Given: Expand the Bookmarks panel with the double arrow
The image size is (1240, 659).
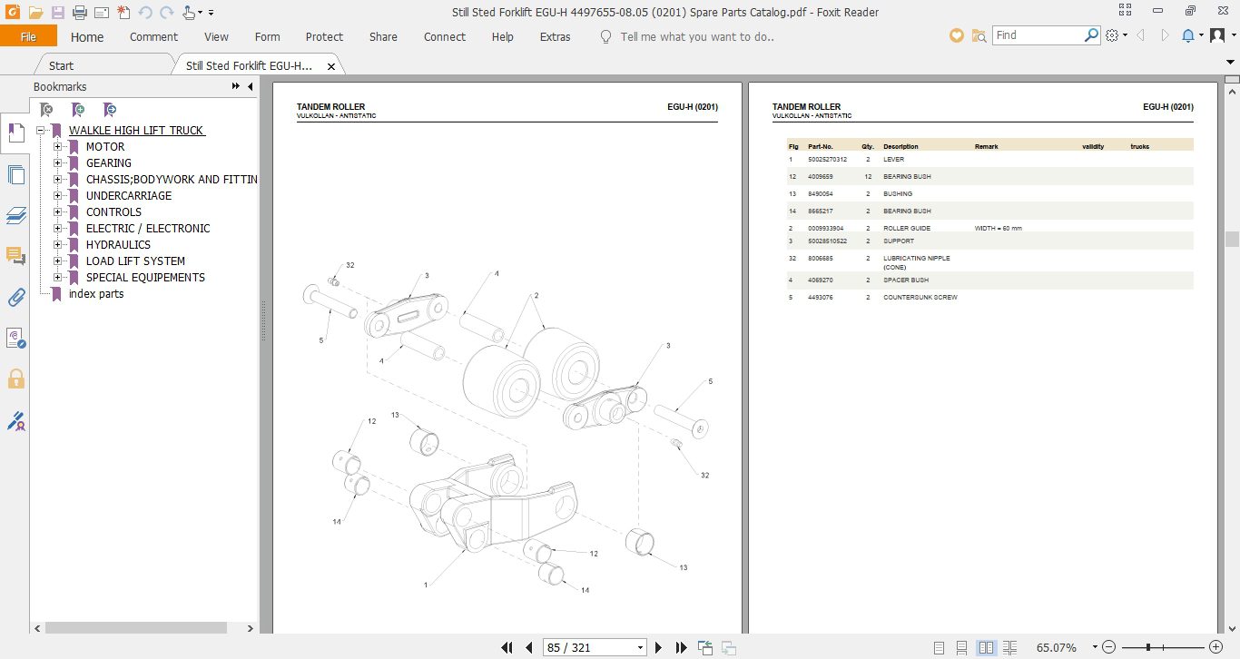Looking at the screenshot, I should [x=236, y=86].
